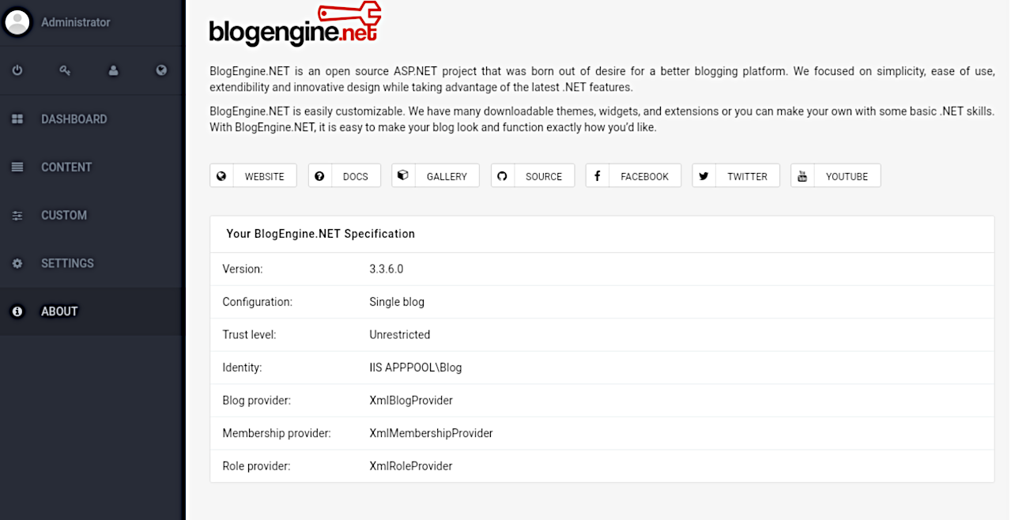
Task: Open the FACEBOOK button
Action: coord(633,175)
